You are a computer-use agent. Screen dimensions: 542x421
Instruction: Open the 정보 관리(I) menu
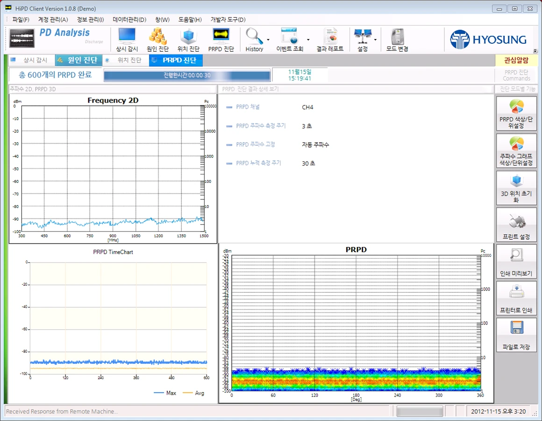point(90,20)
